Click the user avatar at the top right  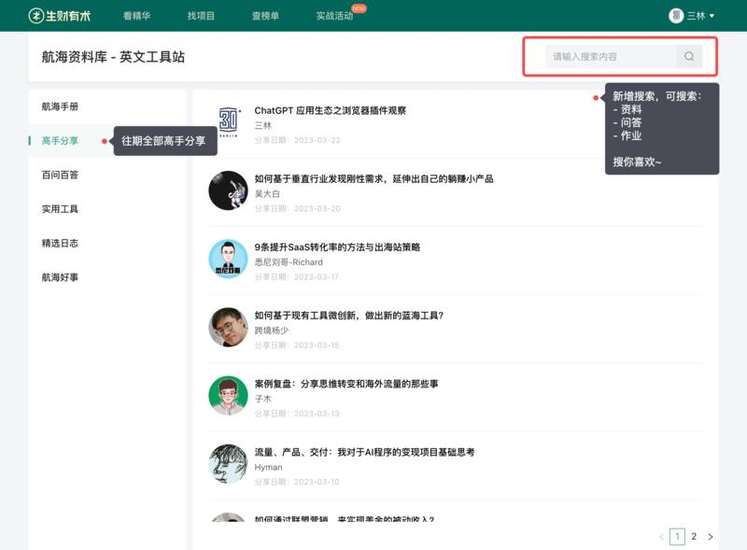pyautogui.click(x=677, y=14)
